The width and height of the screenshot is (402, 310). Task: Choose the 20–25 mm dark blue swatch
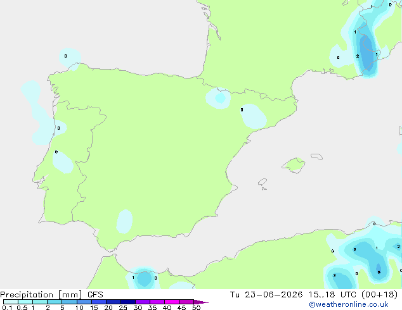coord(113,302)
